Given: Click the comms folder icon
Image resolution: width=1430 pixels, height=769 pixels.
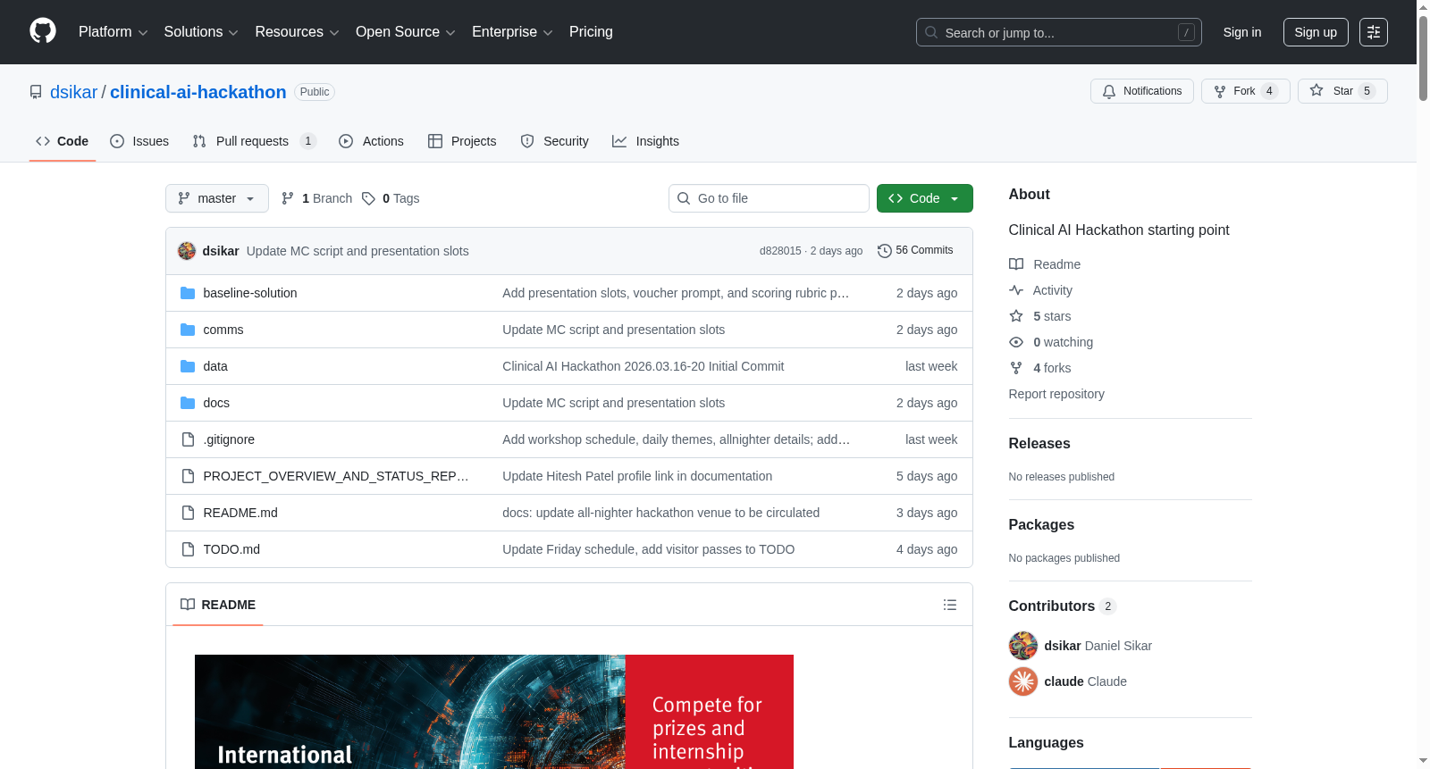Looking at the screenshot, I should [x=188, y=330].
